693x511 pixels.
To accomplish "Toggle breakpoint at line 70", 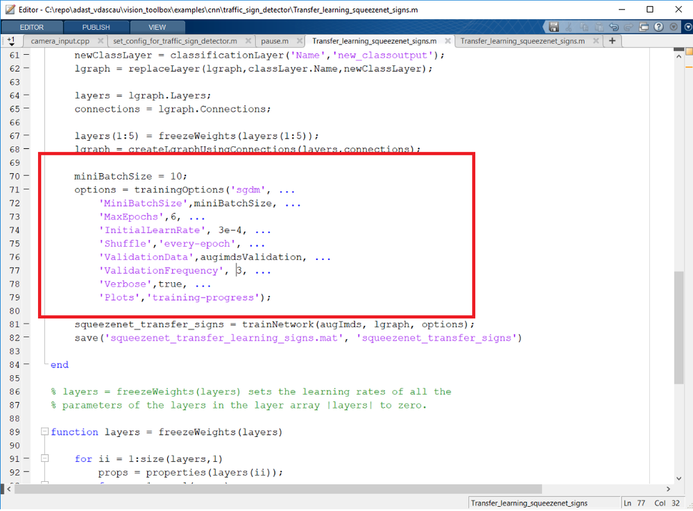I will coord(26,176).
